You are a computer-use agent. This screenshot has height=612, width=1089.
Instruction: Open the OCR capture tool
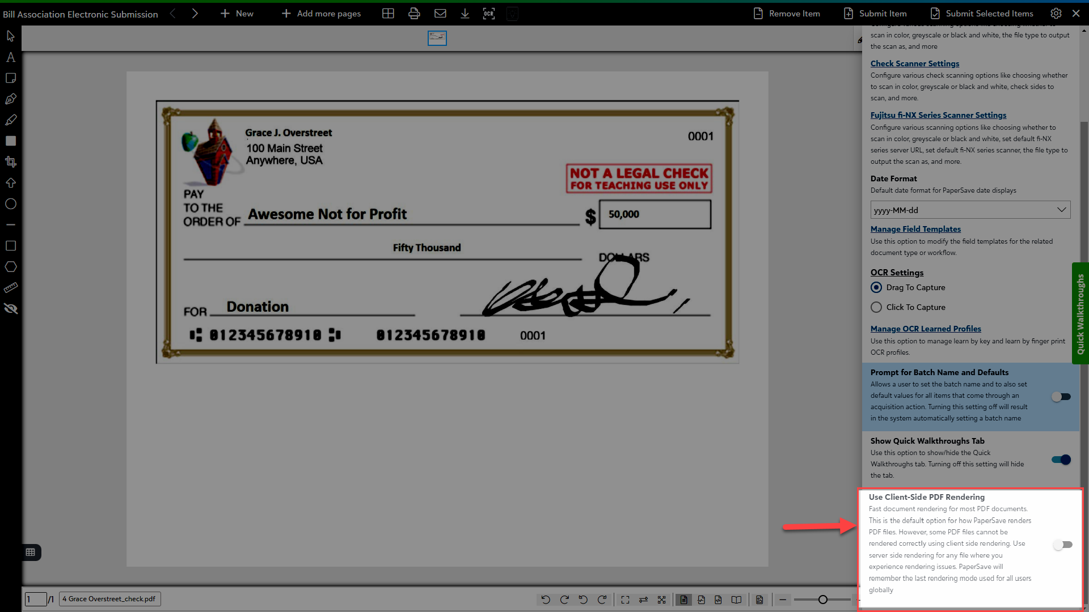point(488,13)
